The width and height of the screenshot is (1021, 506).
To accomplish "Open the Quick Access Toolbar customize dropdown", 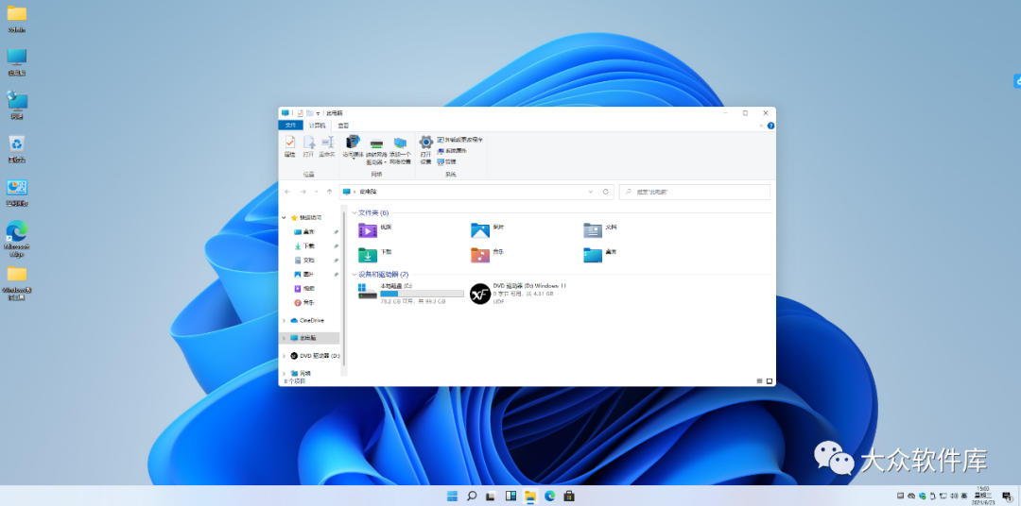I will click(319, 113).
